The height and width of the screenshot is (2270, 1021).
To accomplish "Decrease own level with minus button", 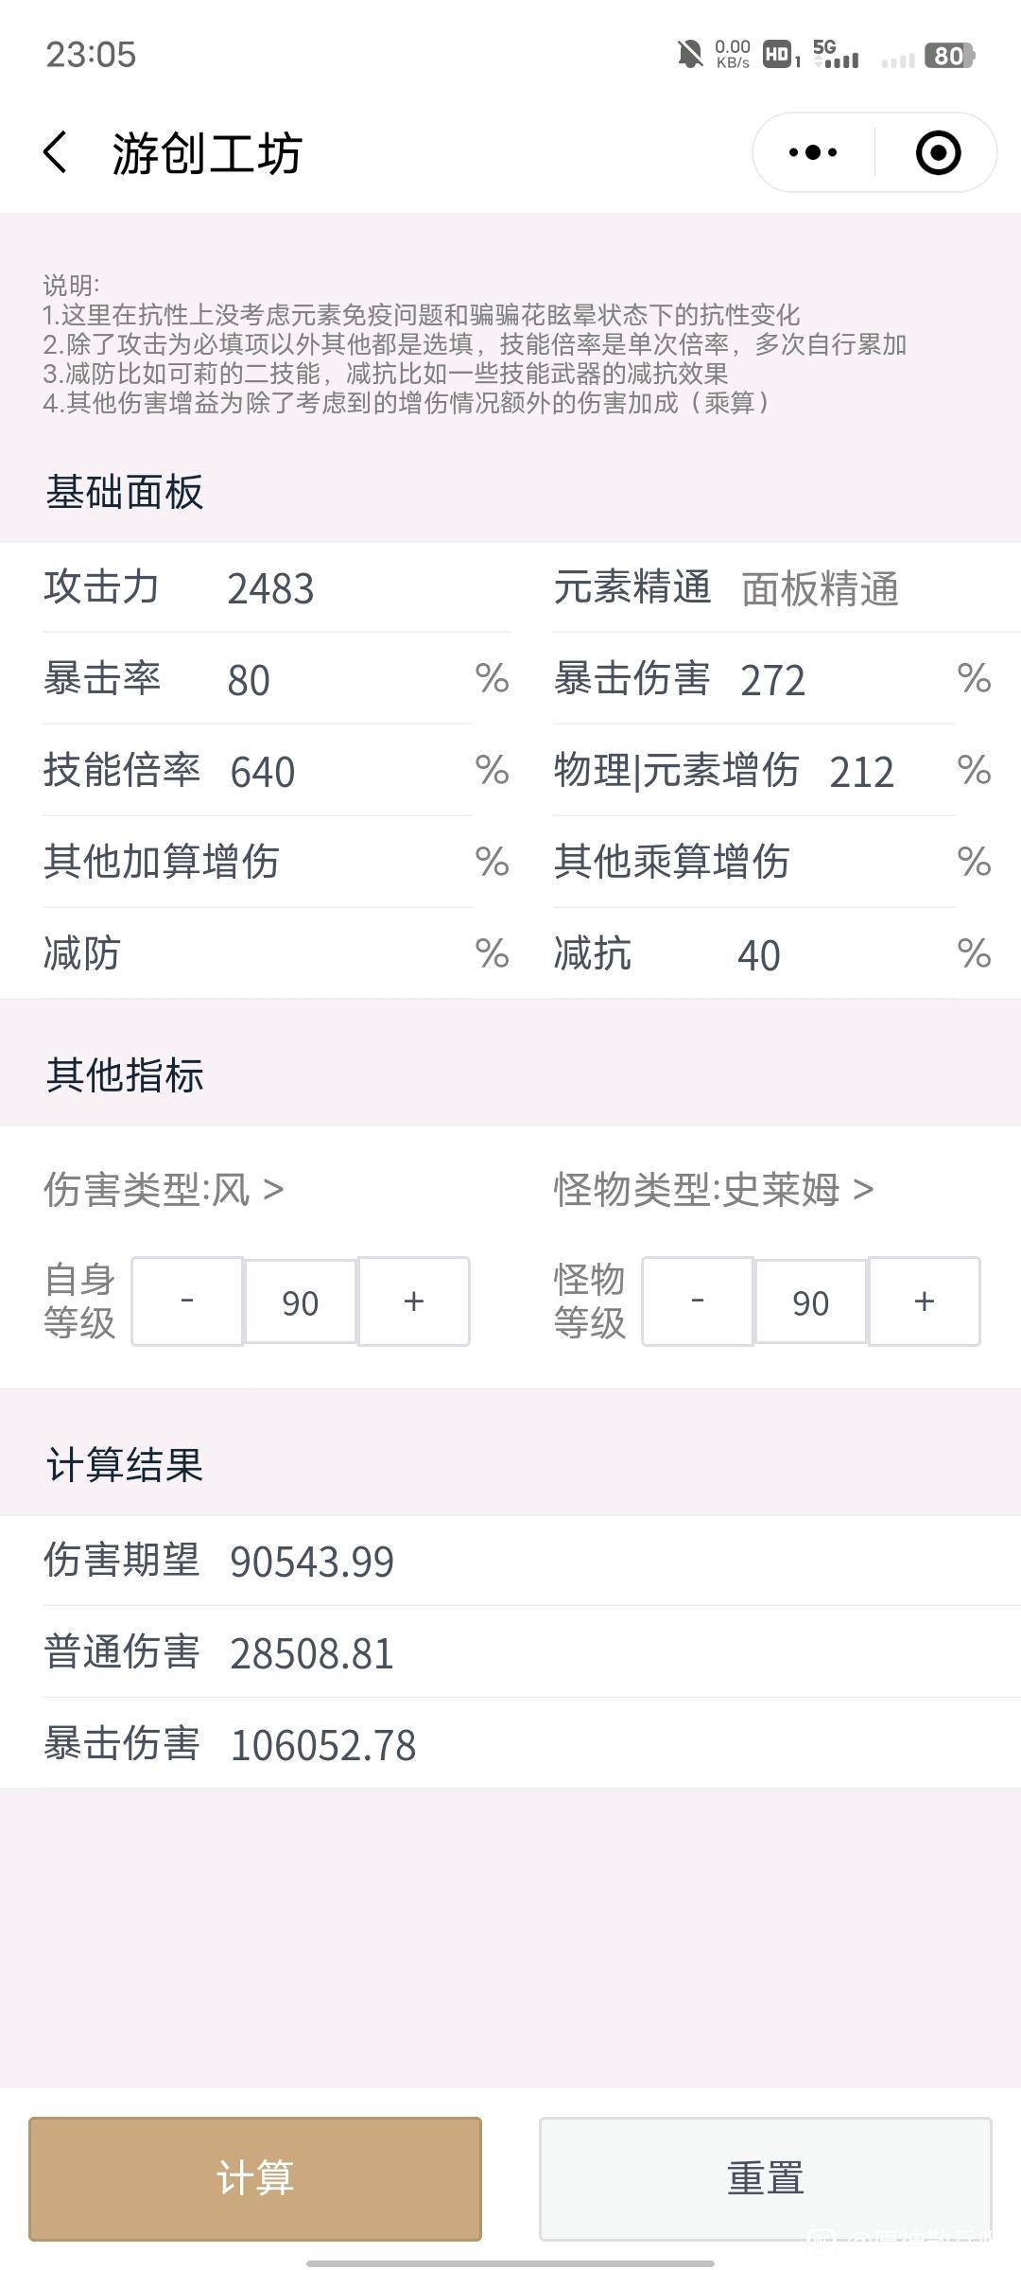I will [187, 1301].
